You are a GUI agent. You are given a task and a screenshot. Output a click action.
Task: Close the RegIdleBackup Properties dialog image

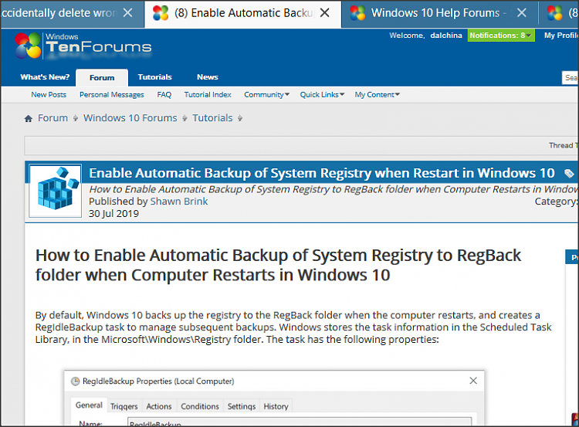[473, 381]
